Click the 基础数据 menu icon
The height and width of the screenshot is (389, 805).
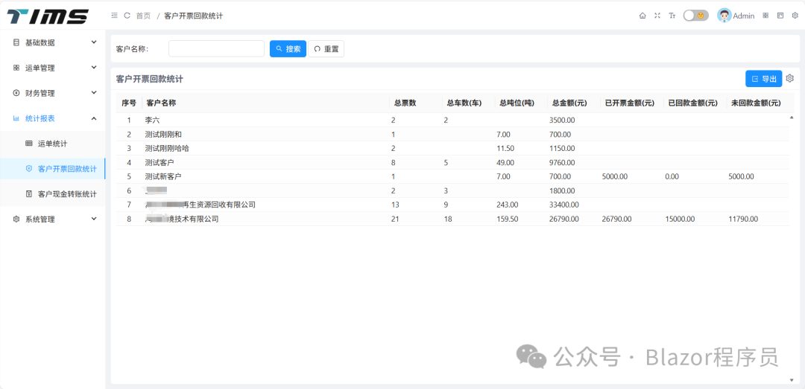16,42
